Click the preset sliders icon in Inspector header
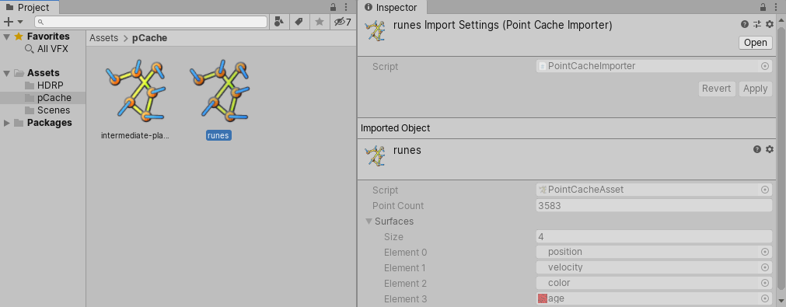 [x=757, y=25]
